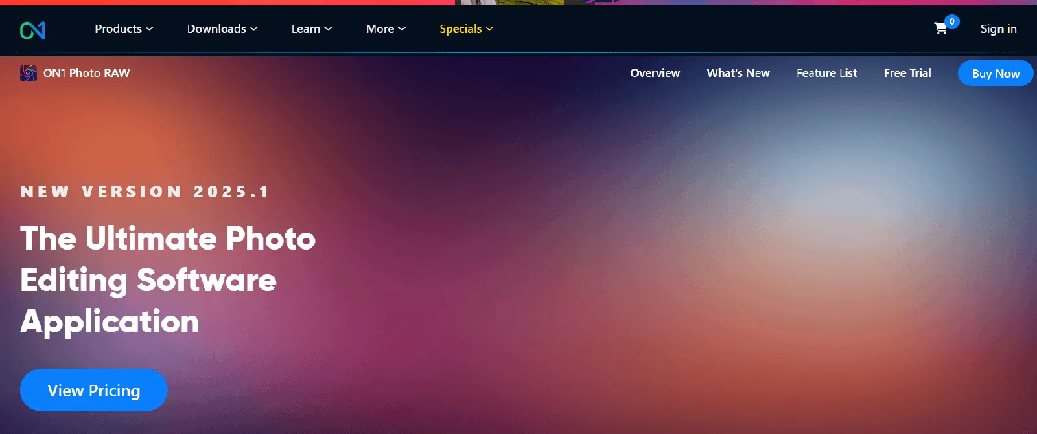Viewport: 1037px width, 434px height.
Task: Open the Feature List tab
Action: [x=827, y=73]
